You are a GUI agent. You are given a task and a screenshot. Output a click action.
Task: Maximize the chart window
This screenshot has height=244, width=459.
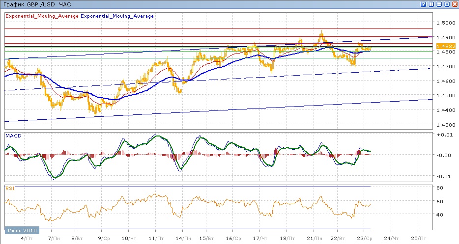[x=446, y=4]
